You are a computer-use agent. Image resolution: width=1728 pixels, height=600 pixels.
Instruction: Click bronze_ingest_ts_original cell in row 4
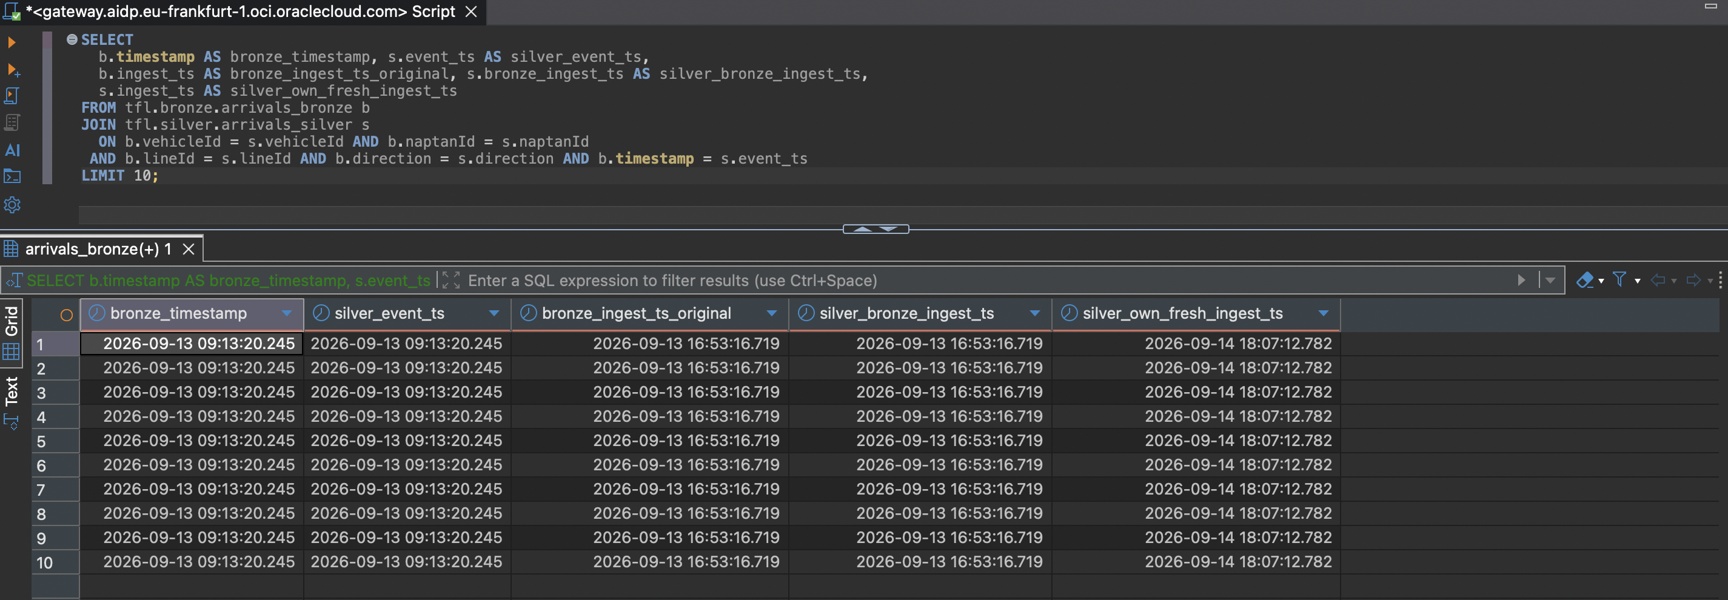pyautogui.click(x=650, y=416)
